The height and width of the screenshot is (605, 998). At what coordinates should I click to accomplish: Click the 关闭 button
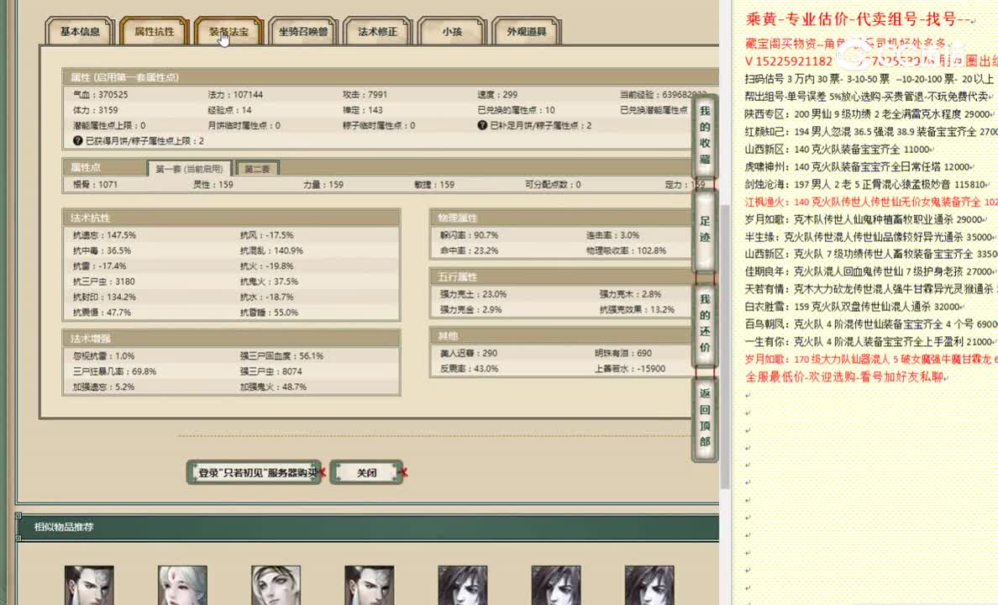pos(366,472)
